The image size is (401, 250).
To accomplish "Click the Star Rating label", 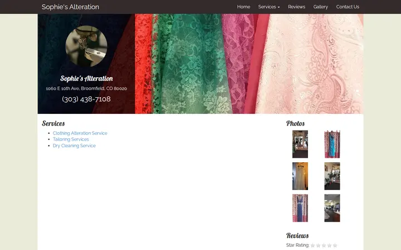I will (297, 245).
